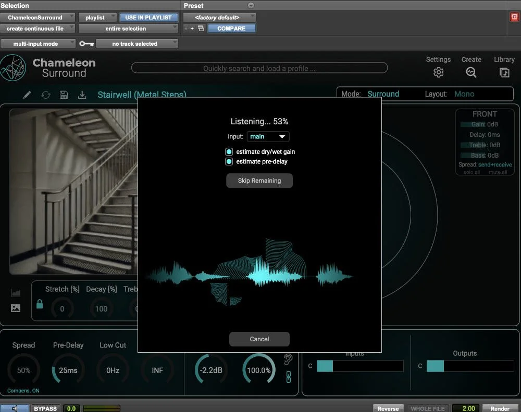Click the -2.2dB gain knob
The image size is (521, 412).
click(211, 370)
